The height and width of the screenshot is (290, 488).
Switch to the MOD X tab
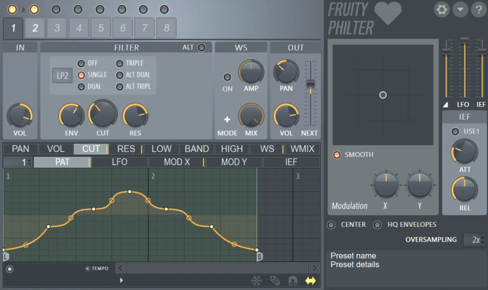click(x=177, y=162)
